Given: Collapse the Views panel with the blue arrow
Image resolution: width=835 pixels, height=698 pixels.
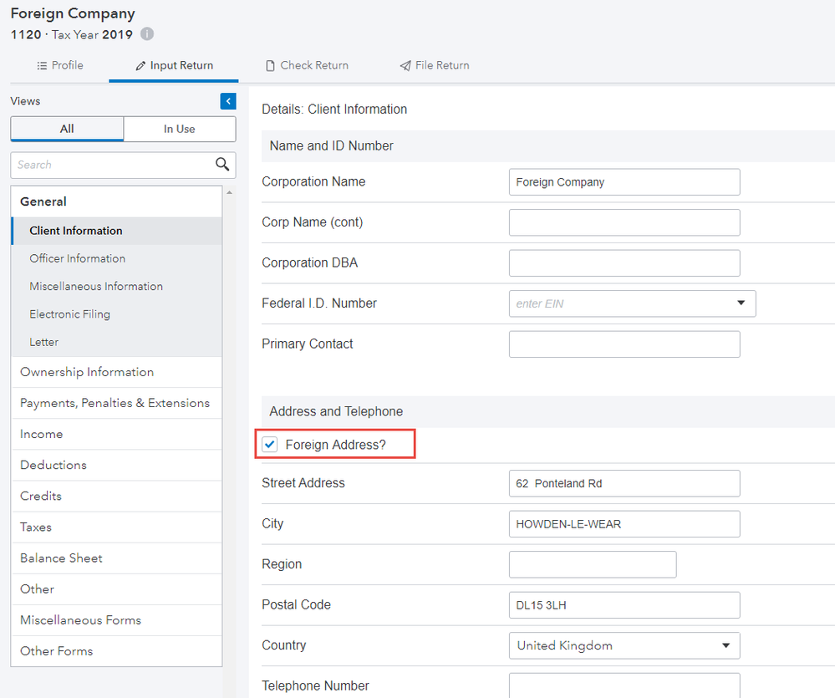Looking at the screenshot, I should (228, 101).
